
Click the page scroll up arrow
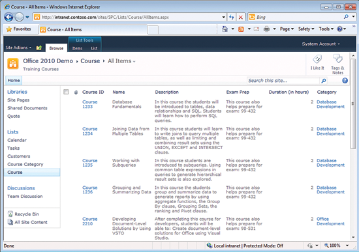353,55
